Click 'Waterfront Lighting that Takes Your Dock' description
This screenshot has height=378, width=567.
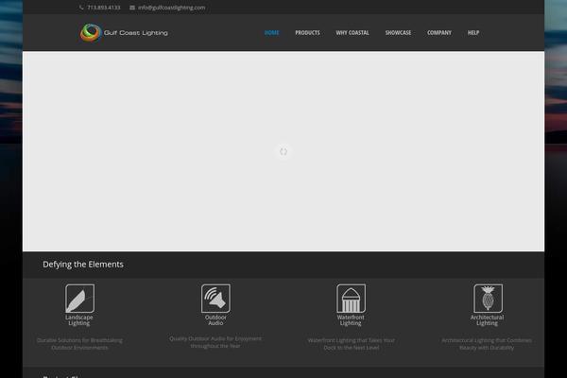352,344
